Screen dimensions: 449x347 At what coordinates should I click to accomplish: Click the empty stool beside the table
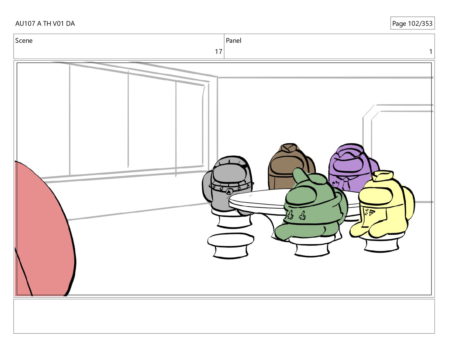point(230,246)
